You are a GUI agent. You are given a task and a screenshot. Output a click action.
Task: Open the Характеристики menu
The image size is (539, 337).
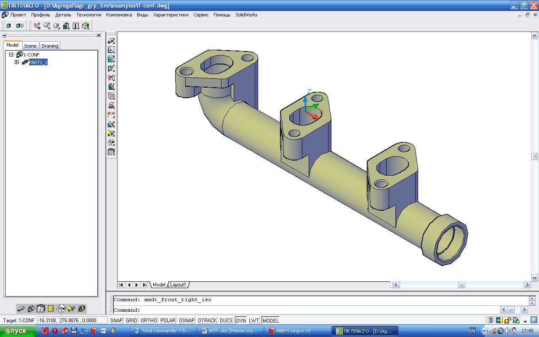click(x=171, y=15)
